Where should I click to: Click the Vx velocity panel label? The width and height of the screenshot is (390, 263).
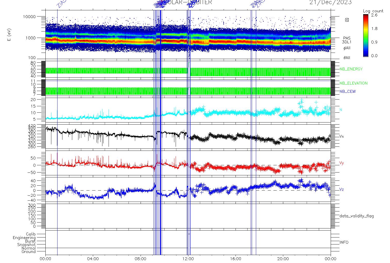click(342, 136)
